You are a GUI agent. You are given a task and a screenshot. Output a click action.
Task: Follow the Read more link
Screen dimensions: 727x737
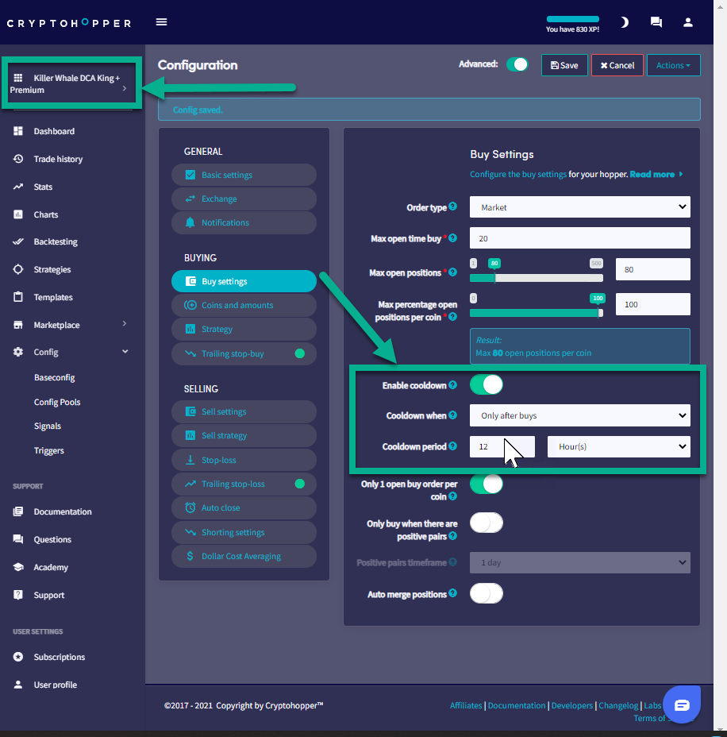coord(656,174)
